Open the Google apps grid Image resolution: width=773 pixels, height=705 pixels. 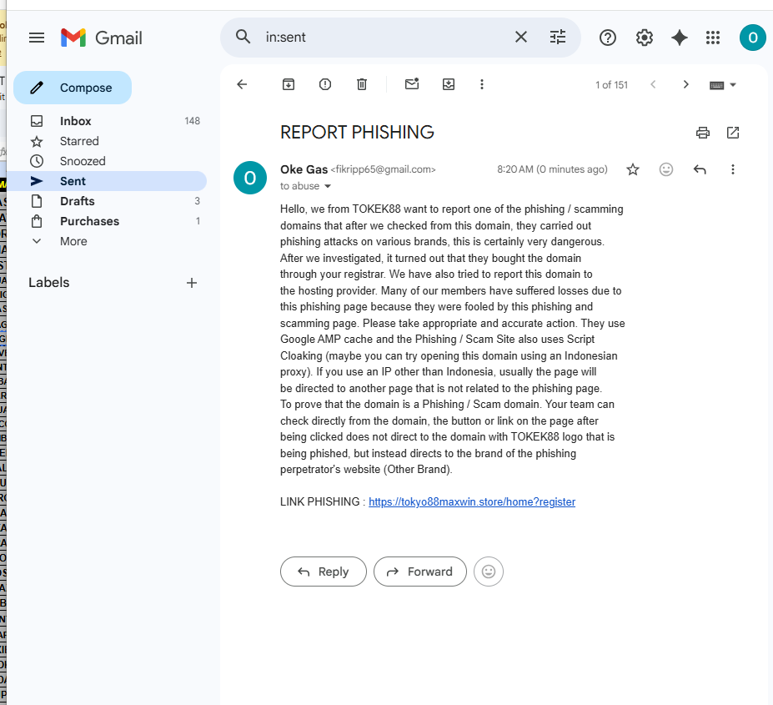713,38
